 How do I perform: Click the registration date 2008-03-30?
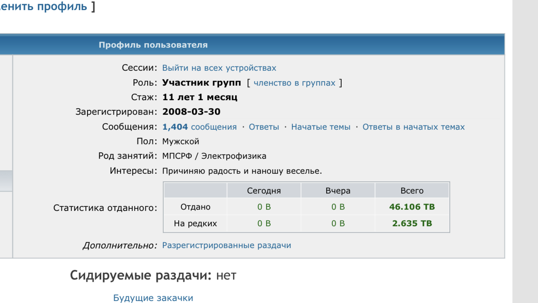click(191, 112)
